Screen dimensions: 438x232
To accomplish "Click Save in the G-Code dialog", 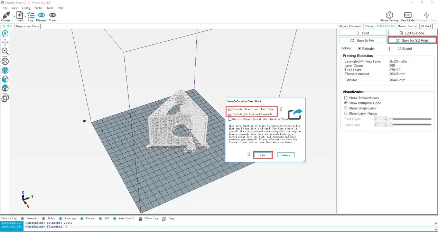I will point(263,155).
